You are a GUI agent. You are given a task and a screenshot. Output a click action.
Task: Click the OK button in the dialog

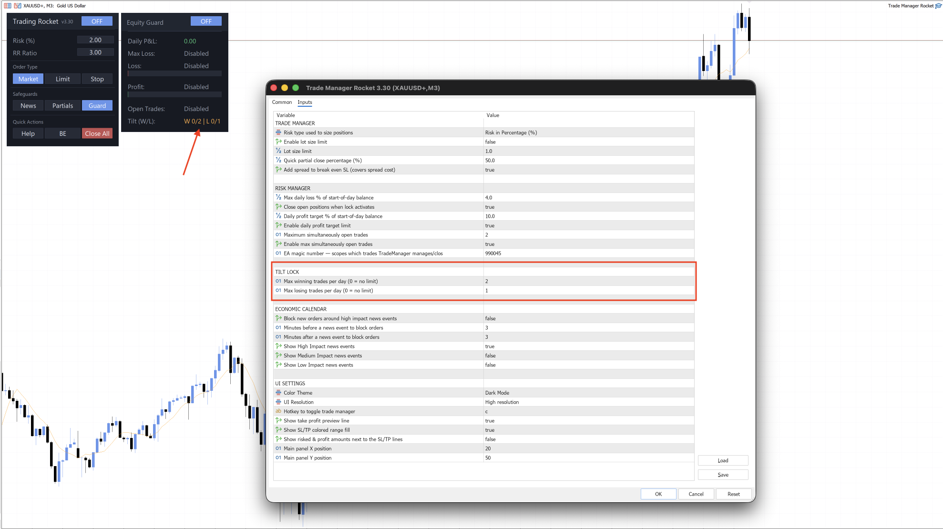pyautogui.click(x=658, y=494)
